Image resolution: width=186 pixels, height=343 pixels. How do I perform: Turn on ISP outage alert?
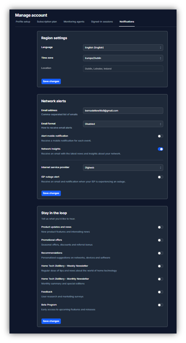(x=160, y=176)
